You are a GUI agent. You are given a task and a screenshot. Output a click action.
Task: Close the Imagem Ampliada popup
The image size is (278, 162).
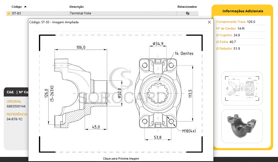click(x=209, y=22)
